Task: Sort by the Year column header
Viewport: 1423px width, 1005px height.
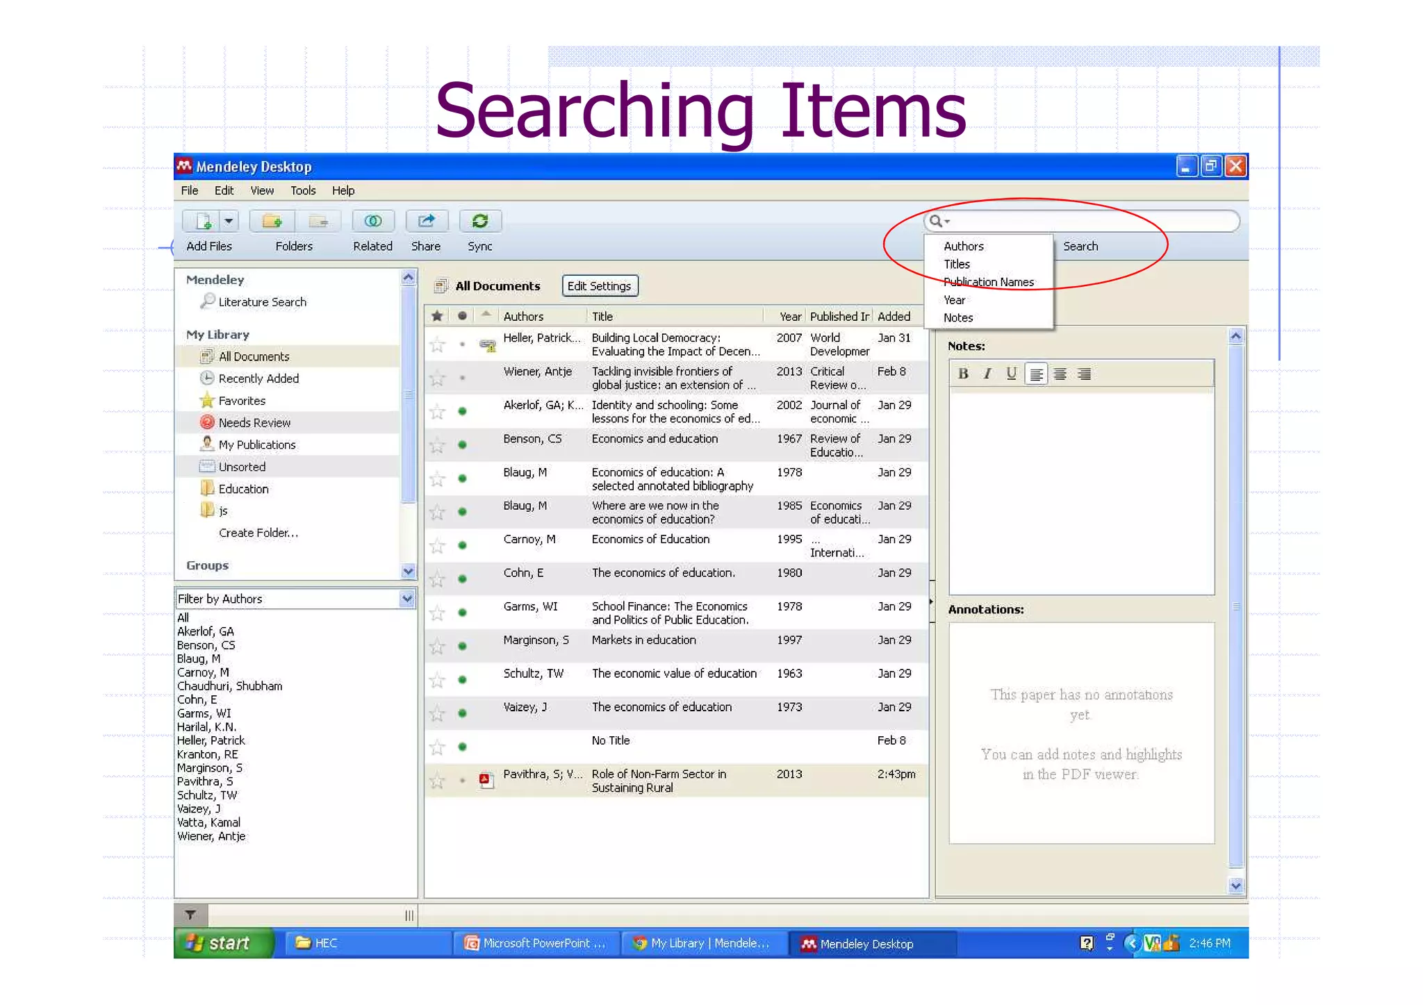Action: (x=790, y=316)
